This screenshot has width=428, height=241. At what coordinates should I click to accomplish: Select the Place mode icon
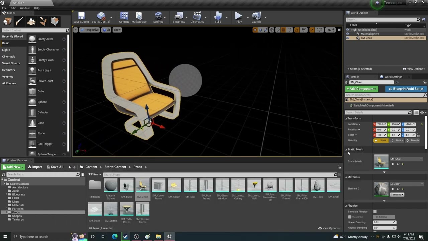(x=7, y=21)
